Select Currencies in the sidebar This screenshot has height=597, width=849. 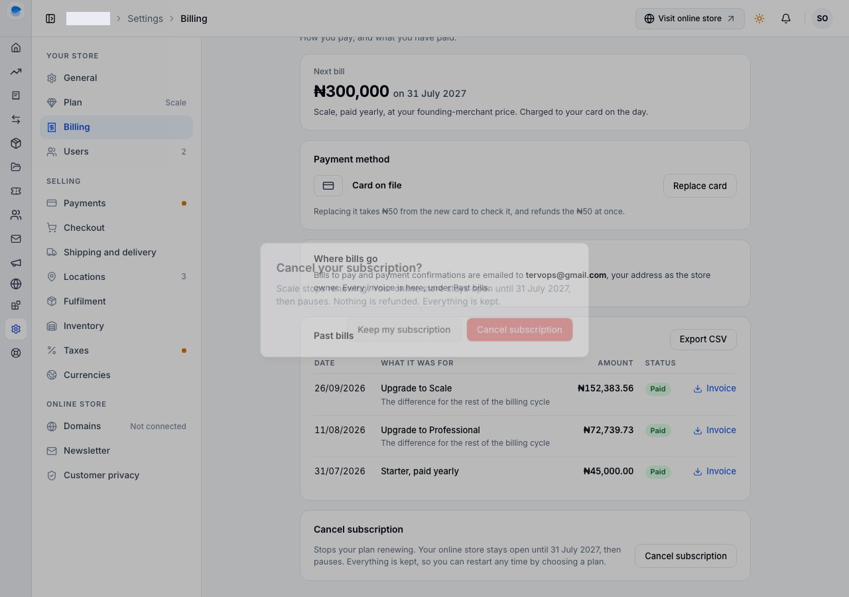(116, 375)
